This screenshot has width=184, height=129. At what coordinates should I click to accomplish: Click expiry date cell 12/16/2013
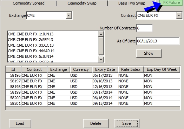click(x=105, y=87)
